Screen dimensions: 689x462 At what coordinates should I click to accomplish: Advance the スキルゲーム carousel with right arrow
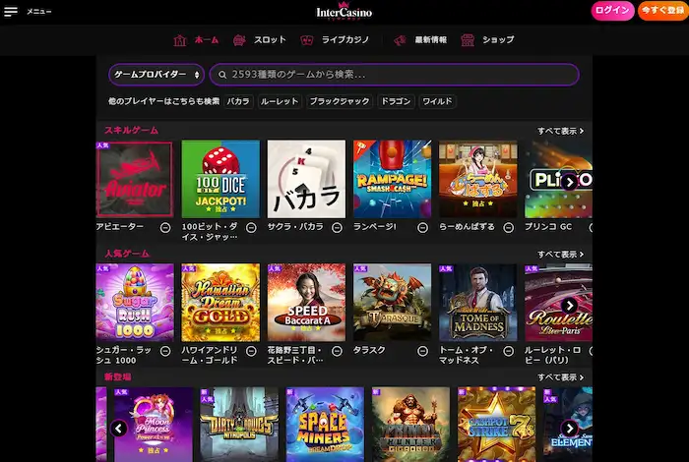(570, 182)
